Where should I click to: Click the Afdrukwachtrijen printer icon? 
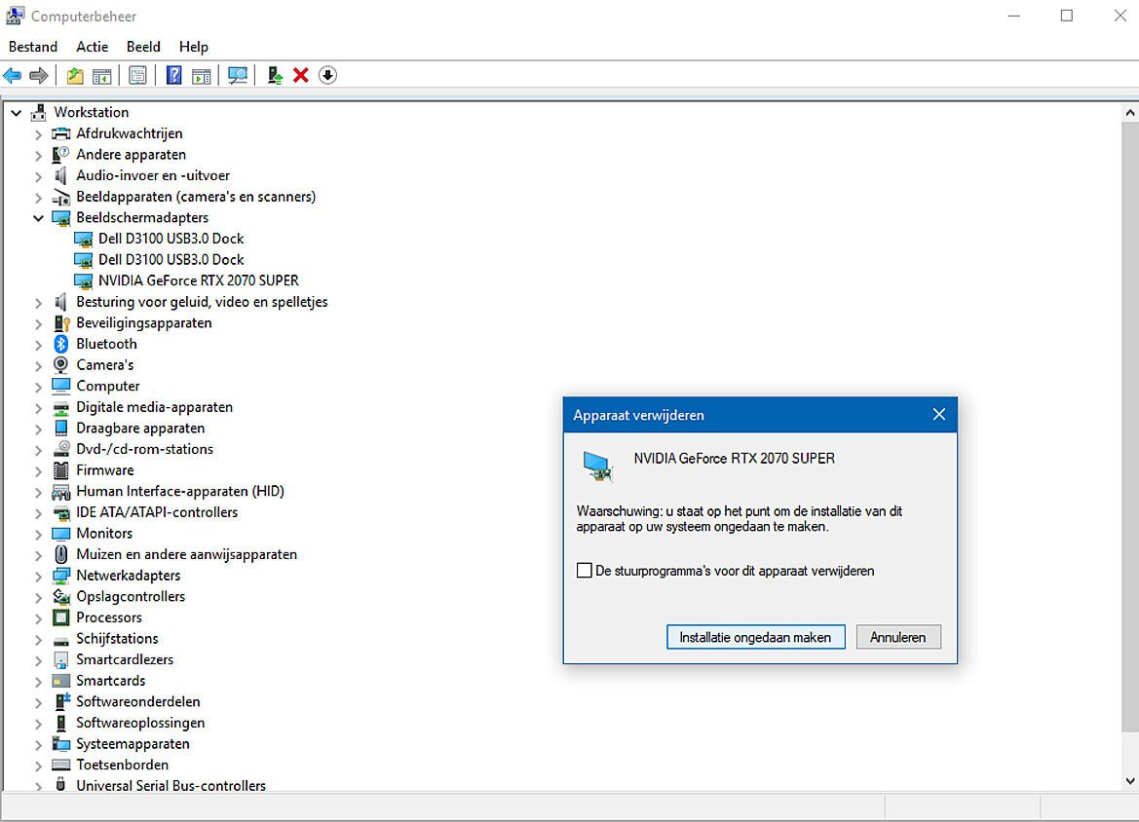pyautogui.click(x=61, y=132)
